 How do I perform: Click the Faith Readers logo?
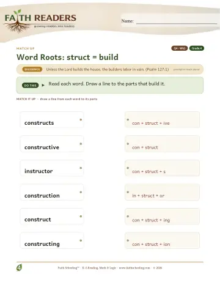[40, 21]
